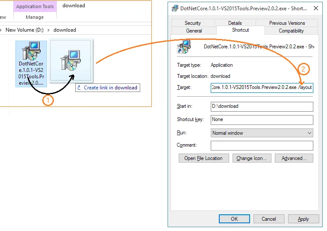Screen dimensions: 327x231
Task: Open the Previous Versions tab
Action: click(287, 23)
